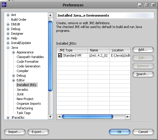Sort by Location column header

click(120, 50)
